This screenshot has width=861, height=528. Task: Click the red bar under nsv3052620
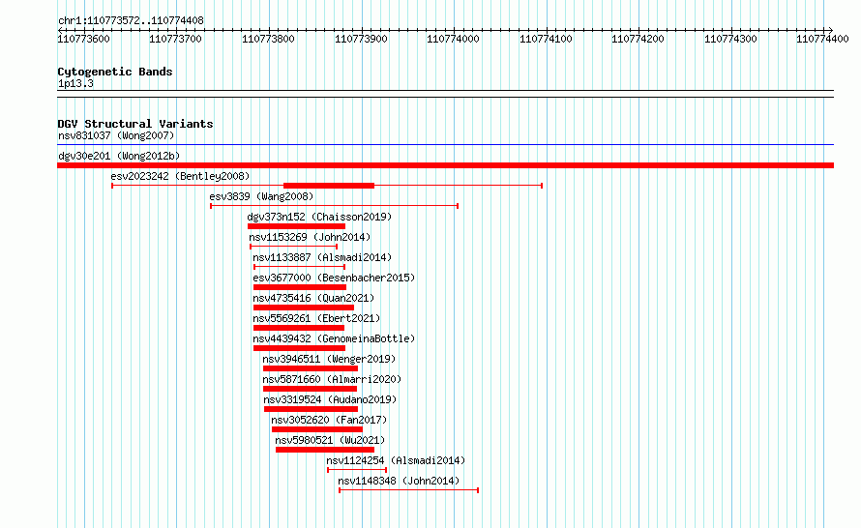click(x=317, y=429)
